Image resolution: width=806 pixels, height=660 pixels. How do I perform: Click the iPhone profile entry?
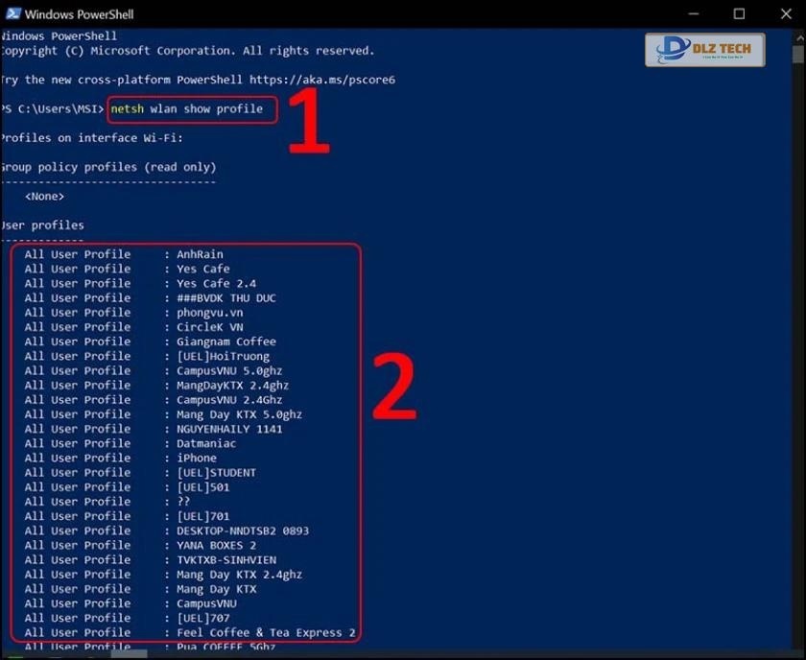pyautogui.click(x=196, y=458)
